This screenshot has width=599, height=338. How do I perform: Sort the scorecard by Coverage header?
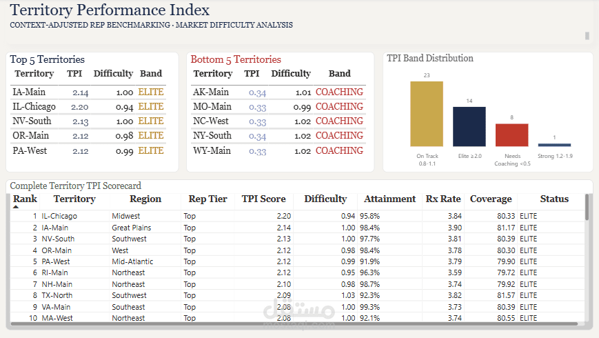pos(491,199)
